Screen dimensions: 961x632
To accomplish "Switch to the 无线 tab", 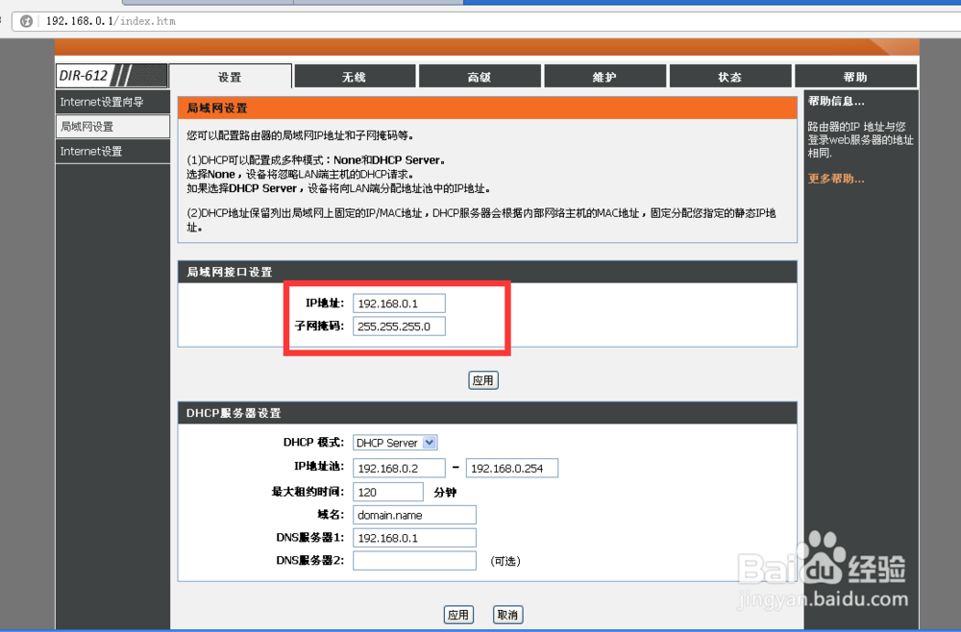I will pyautogui.click(x=355, y=77).
